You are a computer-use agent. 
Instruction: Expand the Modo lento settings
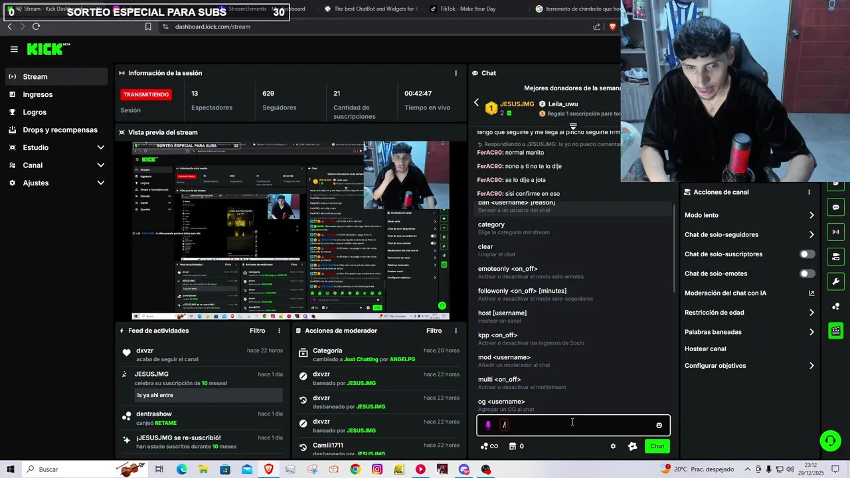pyautogui.click(x=811, y=215)
